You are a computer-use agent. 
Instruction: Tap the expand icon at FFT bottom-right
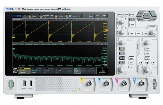[105, 65]
